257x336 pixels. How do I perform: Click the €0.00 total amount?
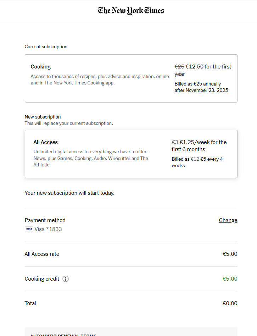click(x=230, y=303)
